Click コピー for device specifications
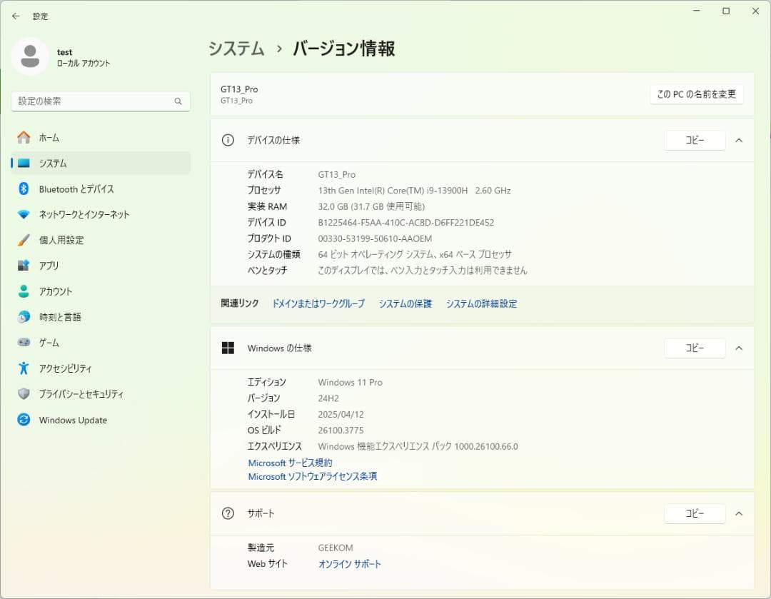Image resolution: width=771 pixels, height=599 pixels. 695,140
